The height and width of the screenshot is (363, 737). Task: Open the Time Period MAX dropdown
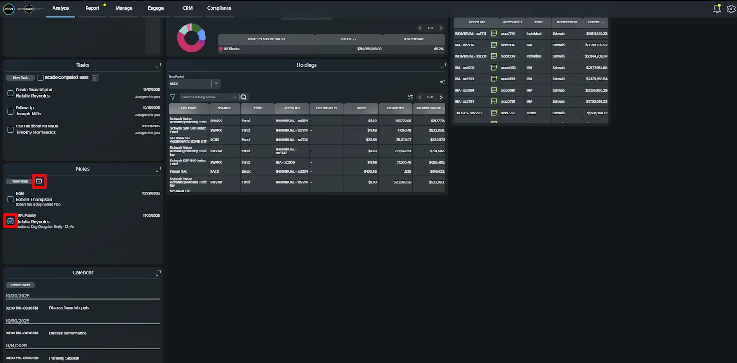tap(194, 84)
